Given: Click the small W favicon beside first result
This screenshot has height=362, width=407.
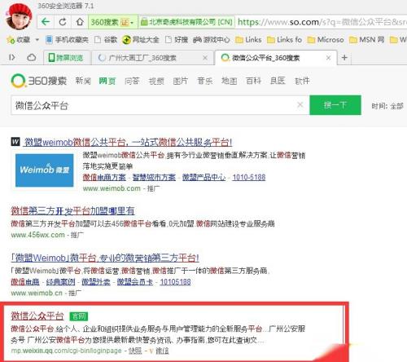Looking at the screenshot, I should (x=15, y=142).
